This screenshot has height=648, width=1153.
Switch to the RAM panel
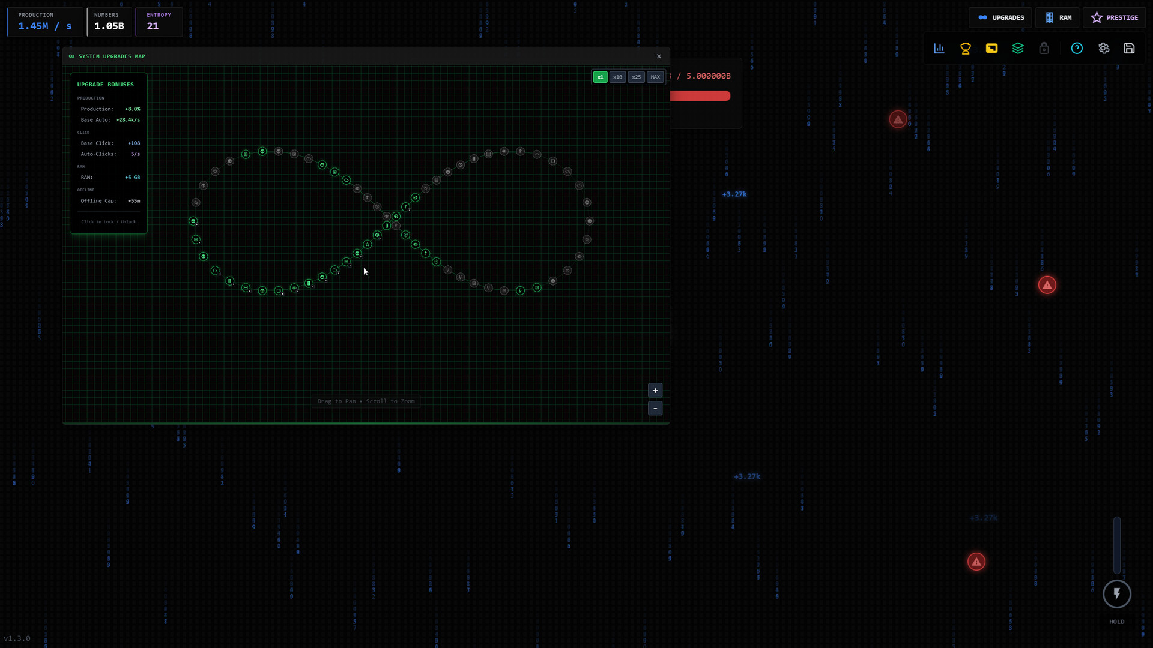click(x=1058, y=17)
